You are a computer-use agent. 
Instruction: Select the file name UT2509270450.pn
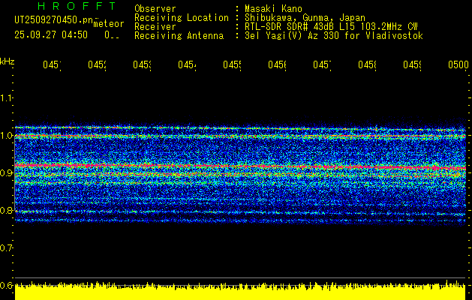[53, 20]
